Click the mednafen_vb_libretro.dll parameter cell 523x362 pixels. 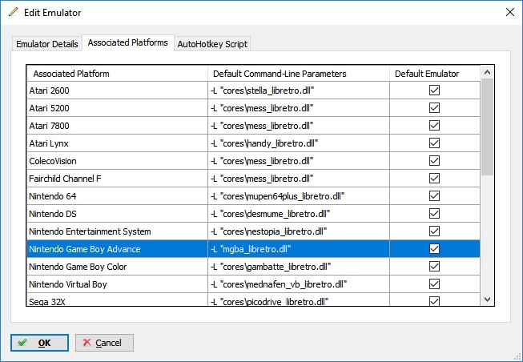tap(299, 284)
